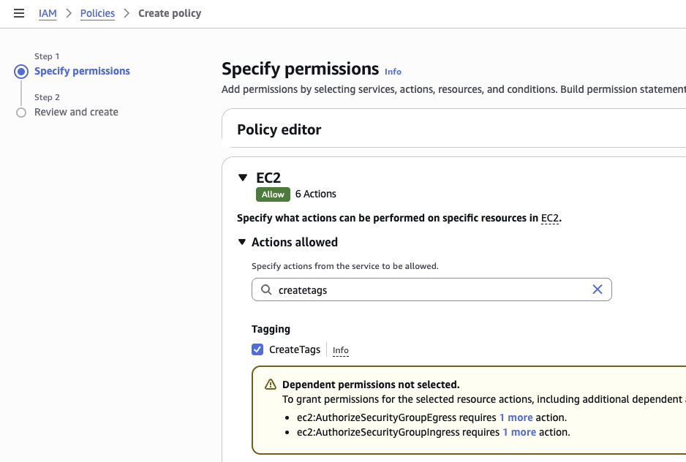The image size is (686, 462).
Task: Uncheck the CreateTags checkbox
Action: coord(257,349)
